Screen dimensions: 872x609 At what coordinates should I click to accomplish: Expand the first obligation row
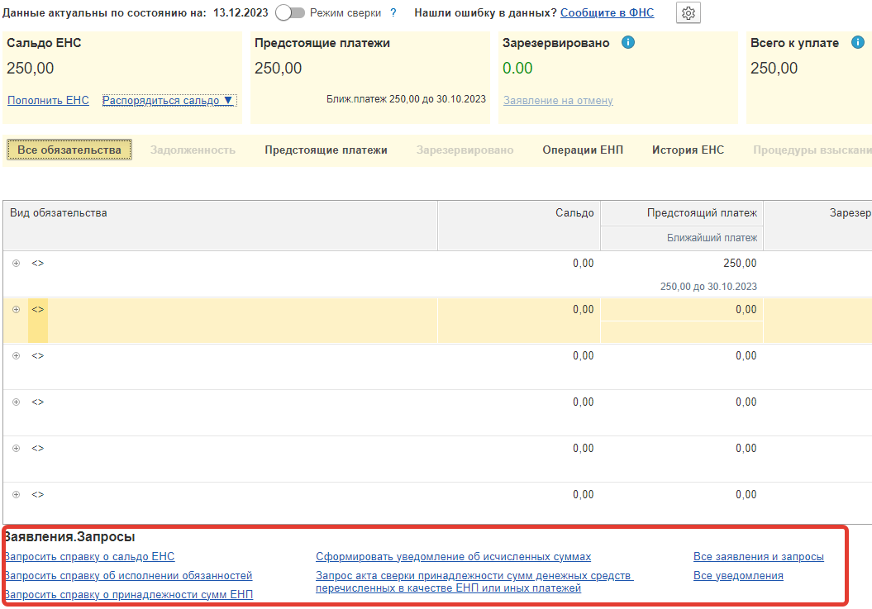16,263
